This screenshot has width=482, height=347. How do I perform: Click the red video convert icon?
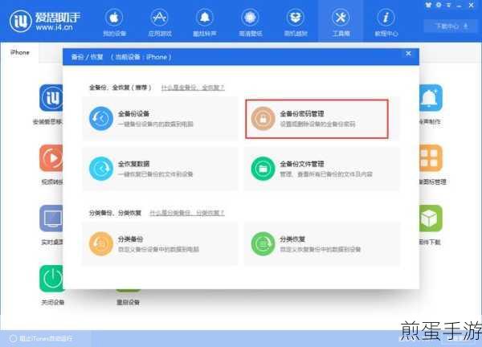click(x=51, y=158)
